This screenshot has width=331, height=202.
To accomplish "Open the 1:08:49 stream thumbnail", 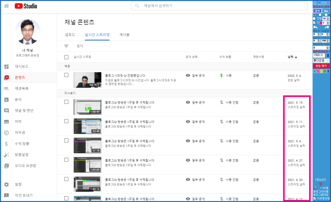I will pyautogui.click(x=87, y=107).
